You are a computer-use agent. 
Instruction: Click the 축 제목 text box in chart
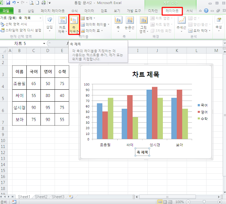142,152
